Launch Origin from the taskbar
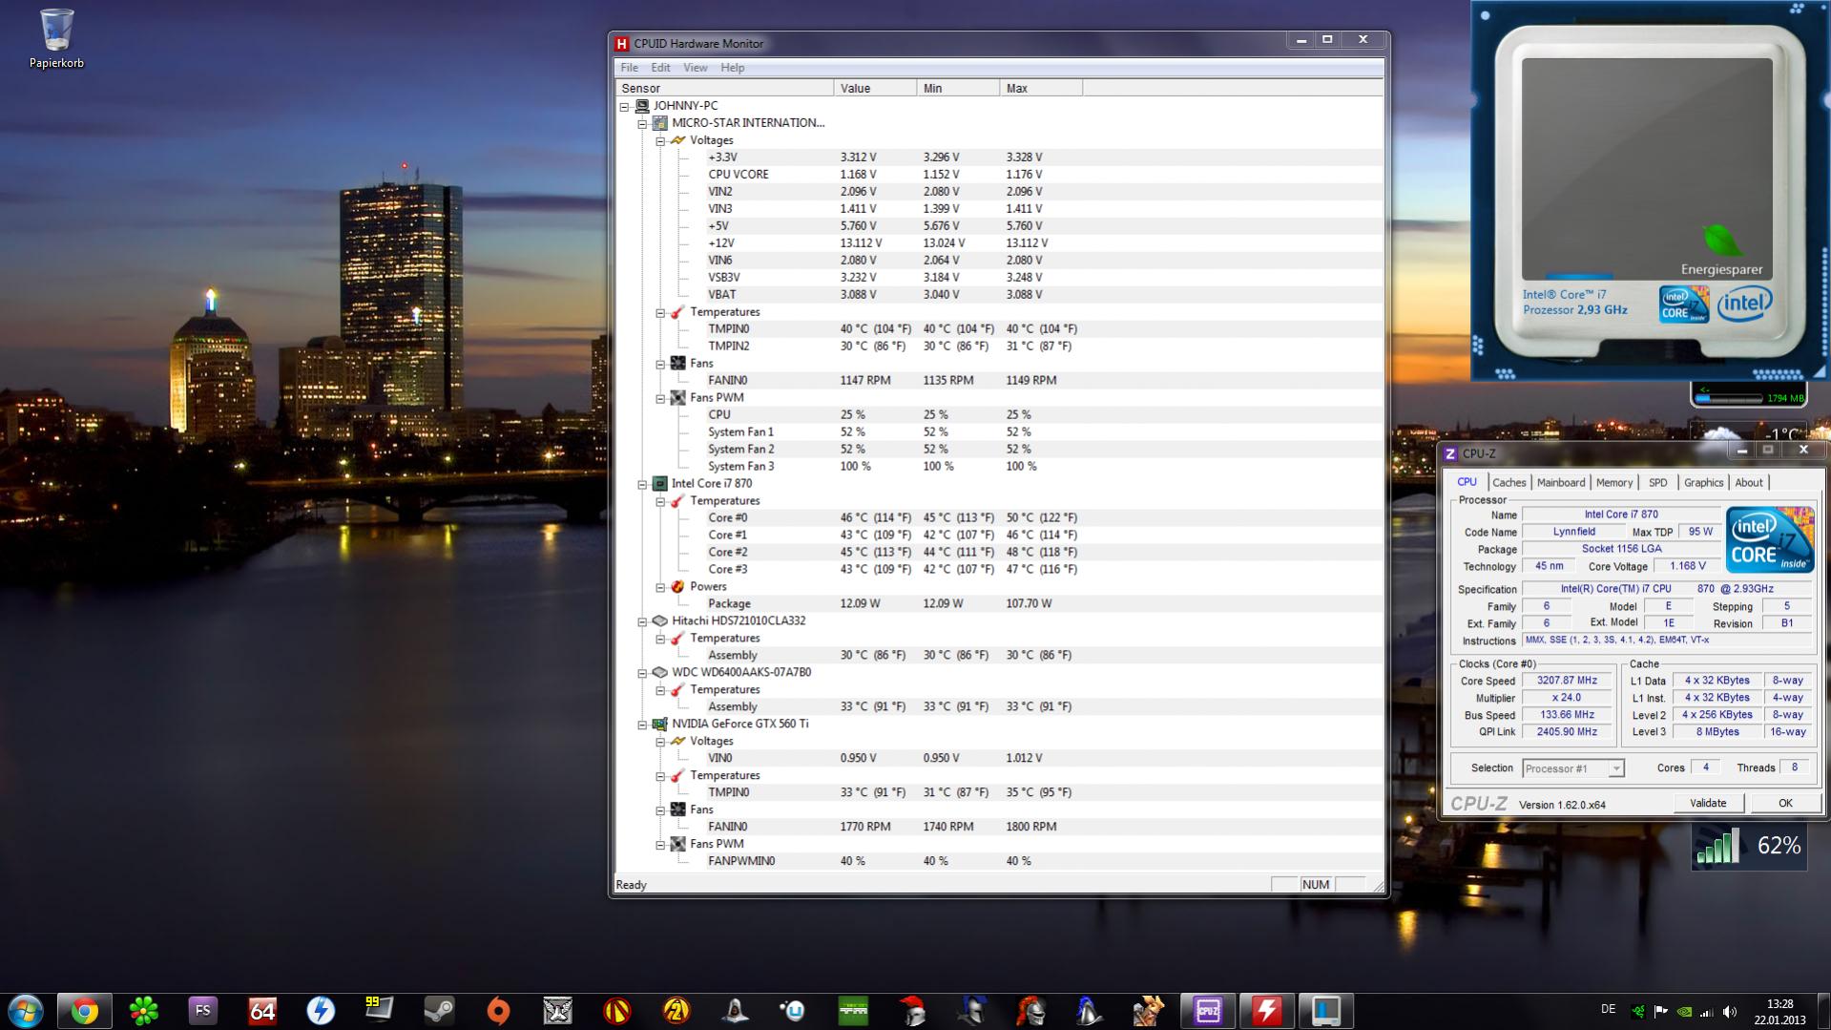 coord(498,1010)
